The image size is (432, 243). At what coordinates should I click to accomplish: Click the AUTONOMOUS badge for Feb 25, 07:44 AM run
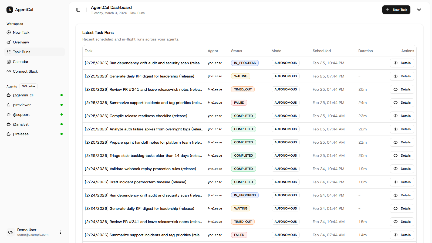pos(286,129)
